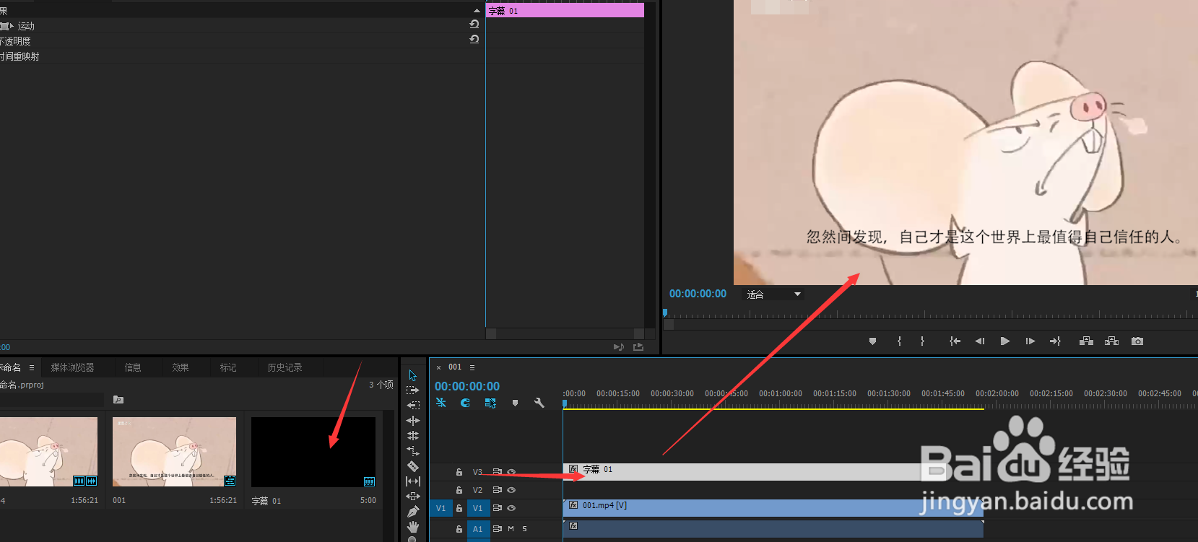Select the black 字幕 01 thumbnail

(313, 452)
